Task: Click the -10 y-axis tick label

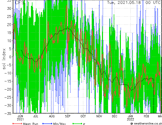Action: pyautogui.click(x=8, y=73)
